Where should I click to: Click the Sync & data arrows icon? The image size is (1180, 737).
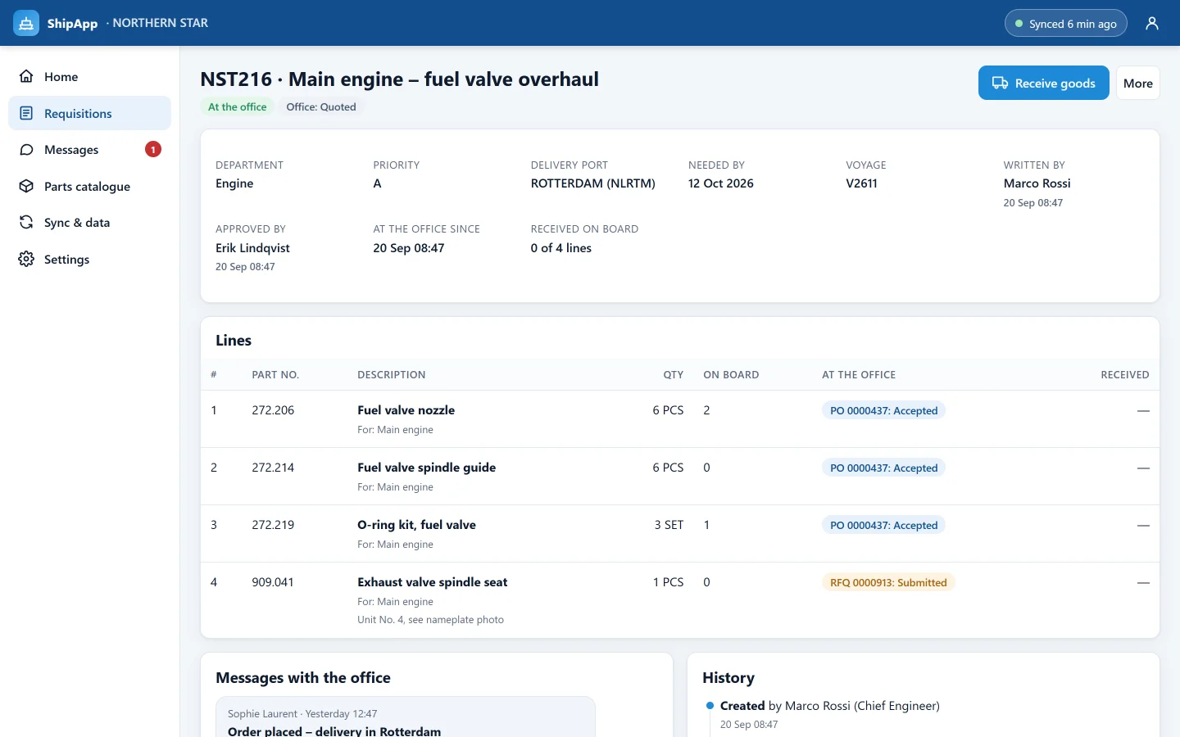[26, 223]
